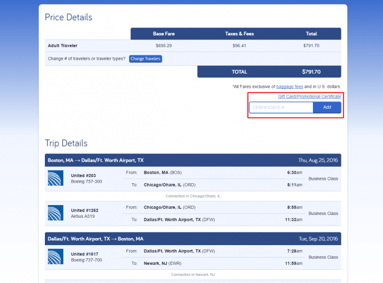Click the United #1262 flight label
Image resolution: width=383 pixels, height=283 pixels.
tap(84, 210)
